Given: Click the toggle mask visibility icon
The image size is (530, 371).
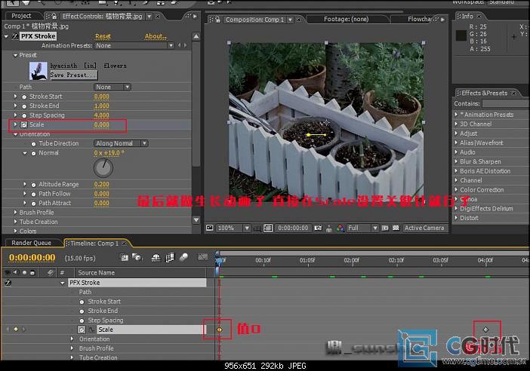Looking at the screenshot, I should point(268,228).
